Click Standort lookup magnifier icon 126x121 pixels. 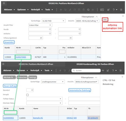pyautogui.click(x=32, y=90)
